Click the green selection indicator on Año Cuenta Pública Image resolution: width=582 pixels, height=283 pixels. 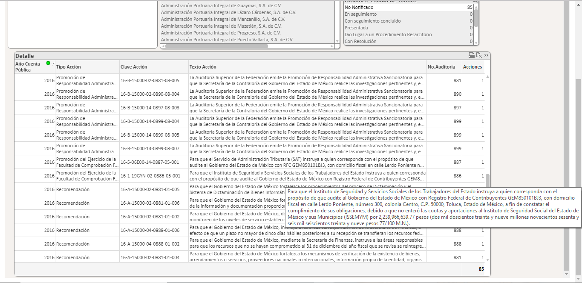tap(48, 63)
